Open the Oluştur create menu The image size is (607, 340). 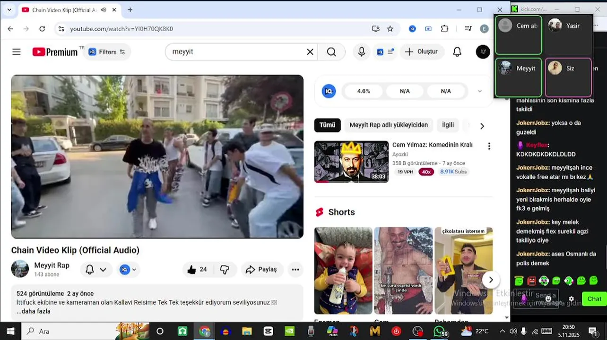(x=422, y=52)
